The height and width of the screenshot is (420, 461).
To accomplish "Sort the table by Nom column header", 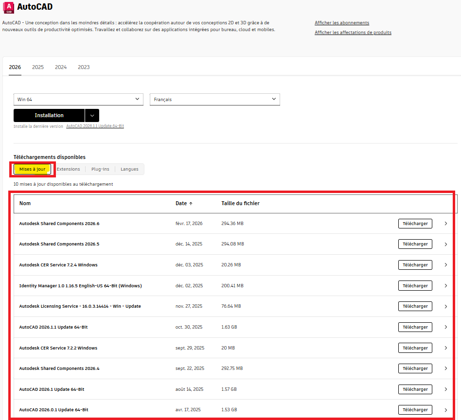I will [x=25, y=203].
